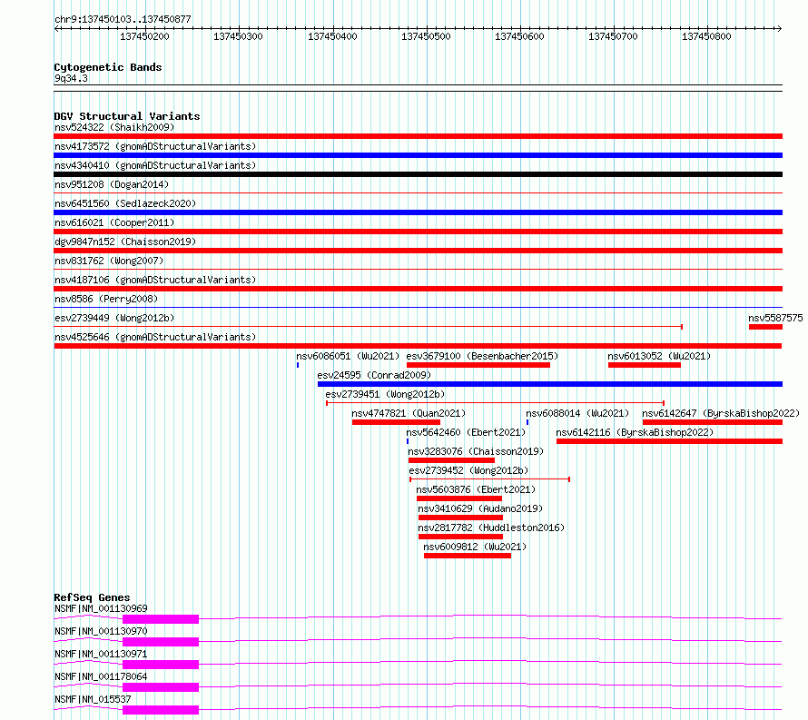Click the nsv3283076 (Chaisson2019) red bar

451,460
